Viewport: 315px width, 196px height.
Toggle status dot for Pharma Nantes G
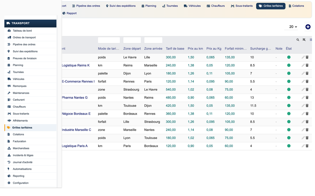point(289,97)
